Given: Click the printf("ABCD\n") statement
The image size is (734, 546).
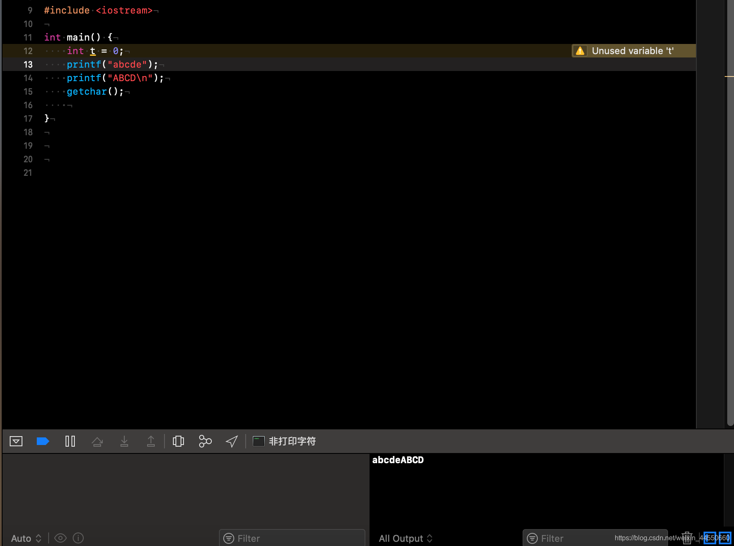Looking at the screenshot, I should [x=115, y=78].
